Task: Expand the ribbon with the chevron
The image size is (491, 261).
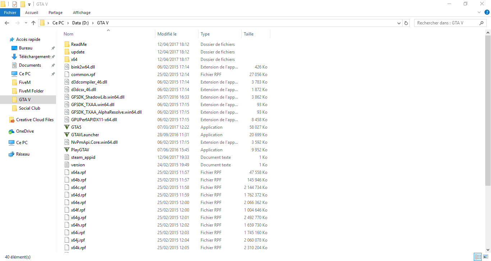Action: [479, 12]
